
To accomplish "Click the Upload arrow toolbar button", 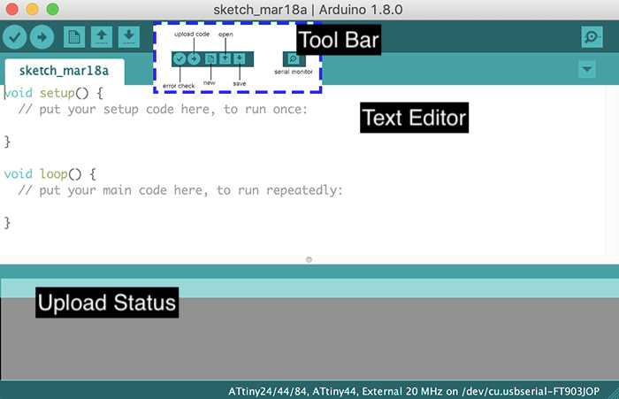I will 42,37.
